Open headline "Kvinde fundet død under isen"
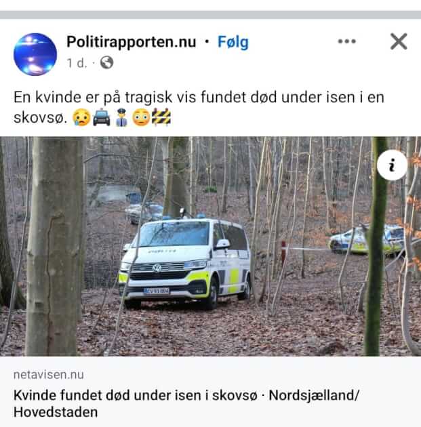Screen dimensions: 421x427 (x=135, y=395)
